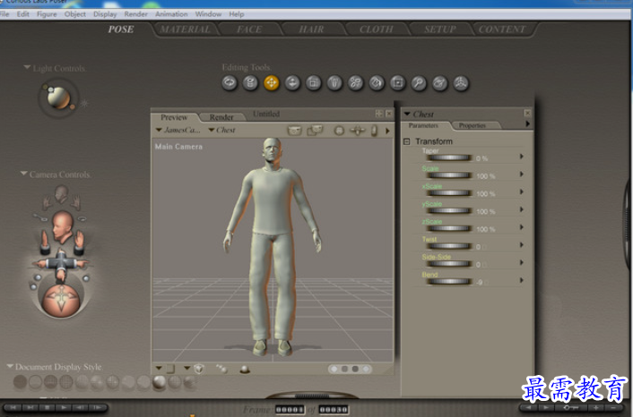Adjust the Twist parameter dial
The height and width of the screenshot is (417, 633).
point(449,246)
